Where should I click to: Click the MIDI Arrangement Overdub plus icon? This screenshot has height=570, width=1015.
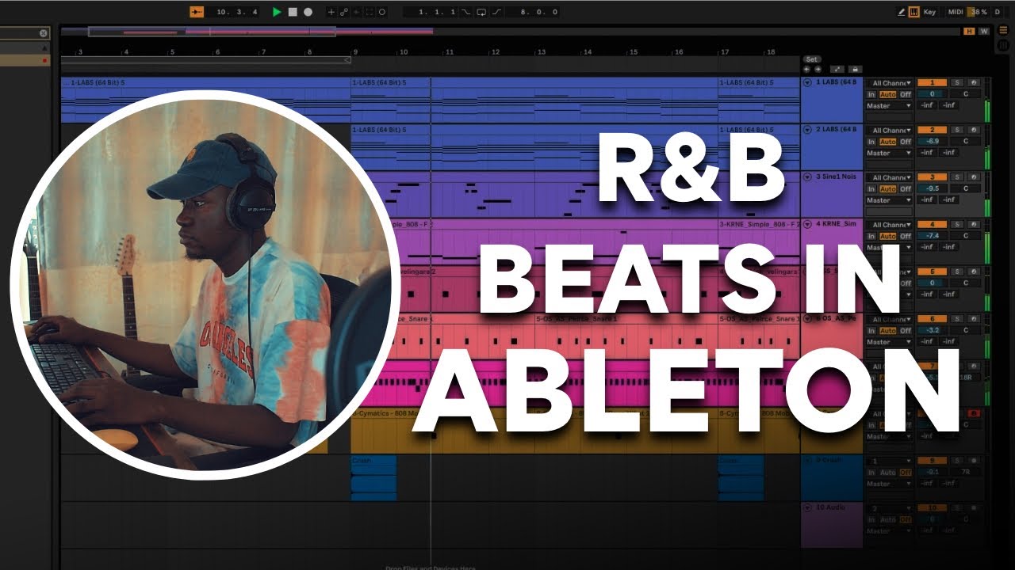click(x=331, y=12)
